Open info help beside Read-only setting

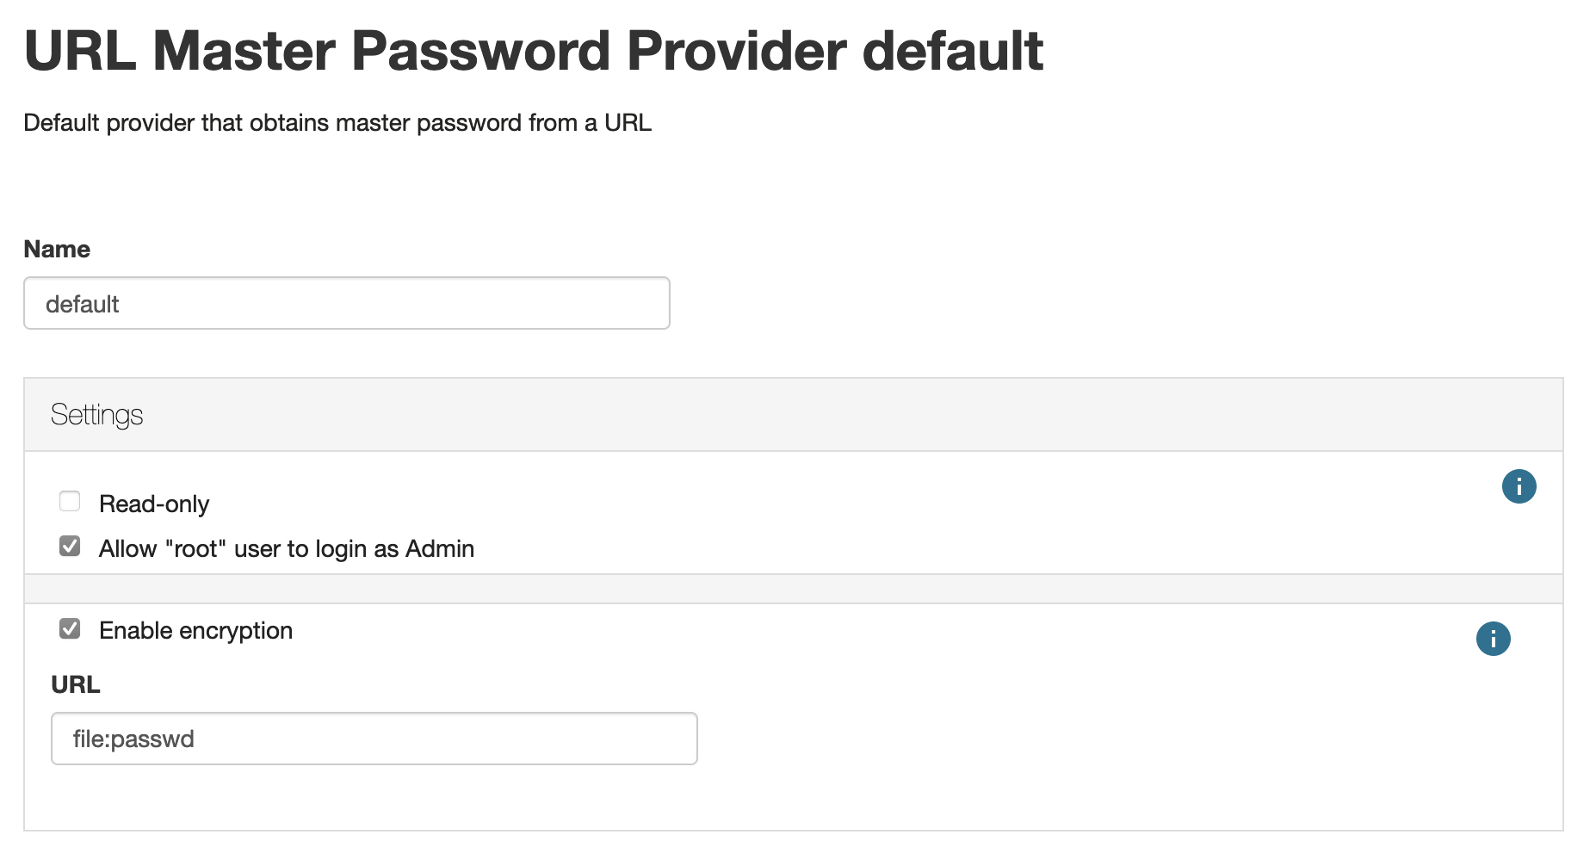(x=1519, y=486)
